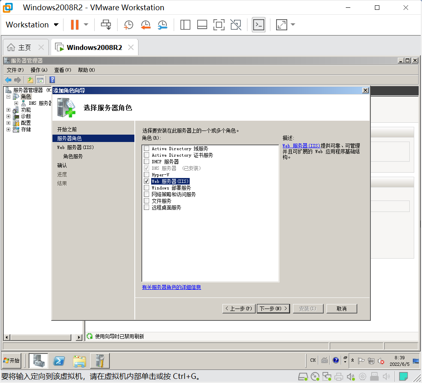422x383 pixels.
Task: Open the console view icon
Action: click(259, 25)
